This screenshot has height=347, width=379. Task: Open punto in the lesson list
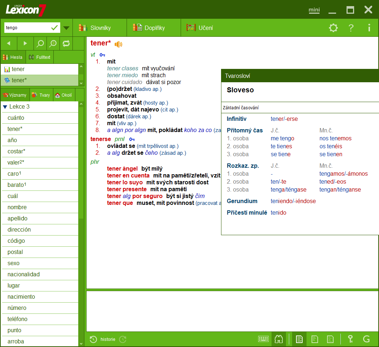[x=40, y=330]
